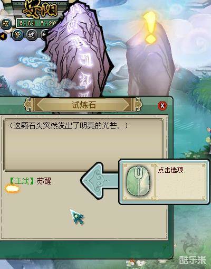The width and height of the screenshot is (211, 269).
Task: Open the 榜 ranking round icon
Action: point(6,23)
